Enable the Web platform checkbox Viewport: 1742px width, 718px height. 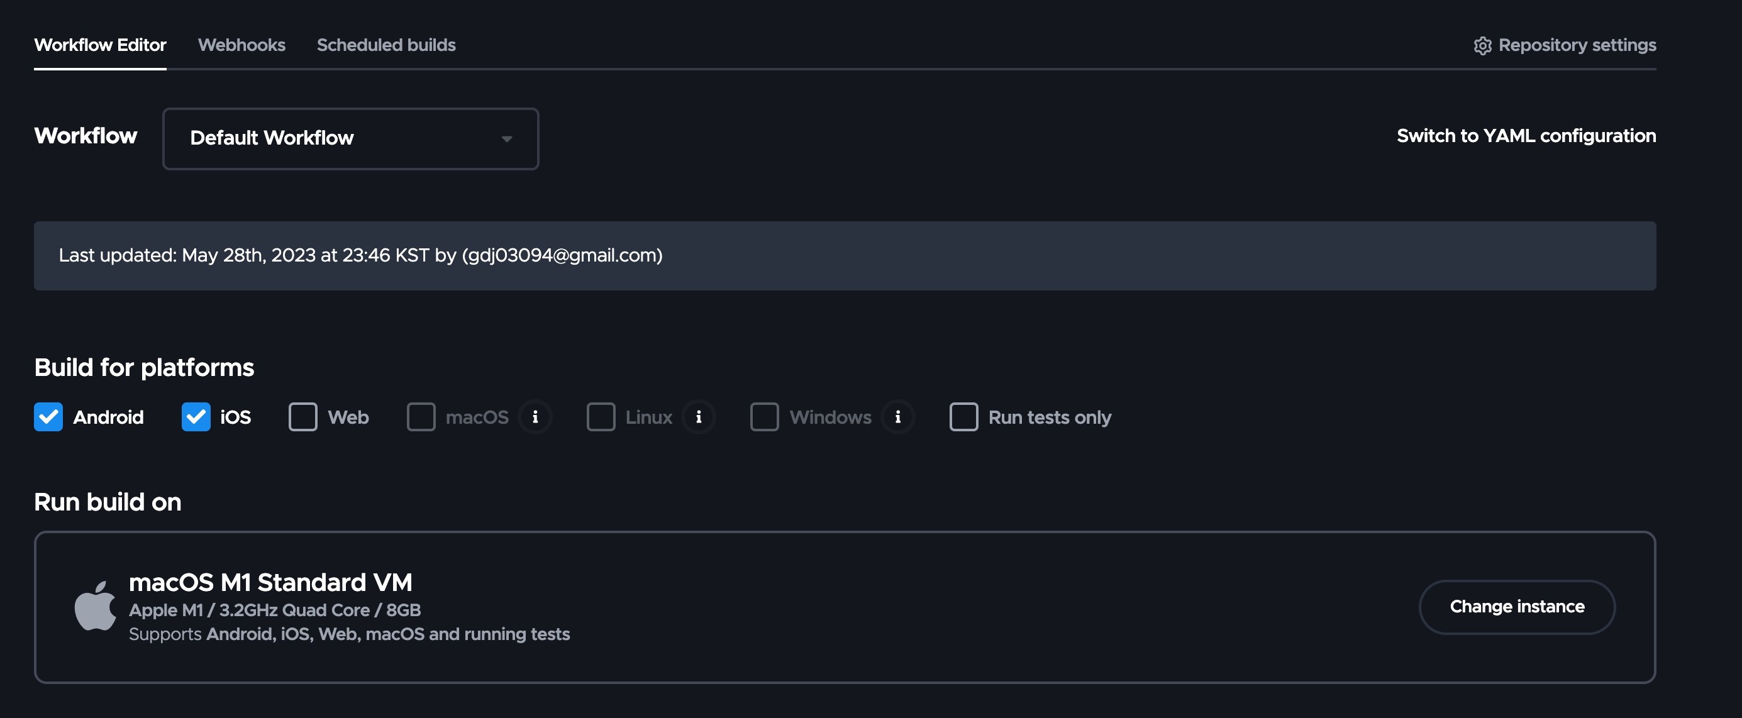[303, 417]
